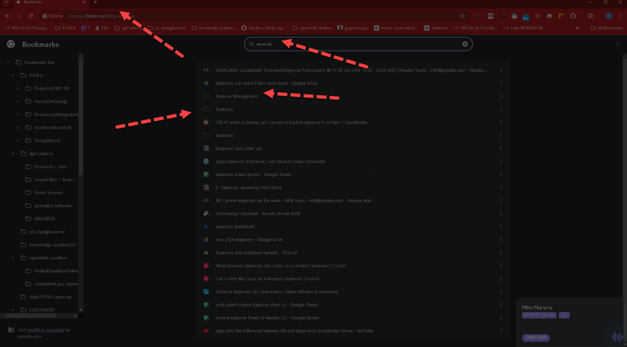627x347 pixels.
Task: Open more actions for Notification Quickbooks Timesheet row
Action: (501, 70)
